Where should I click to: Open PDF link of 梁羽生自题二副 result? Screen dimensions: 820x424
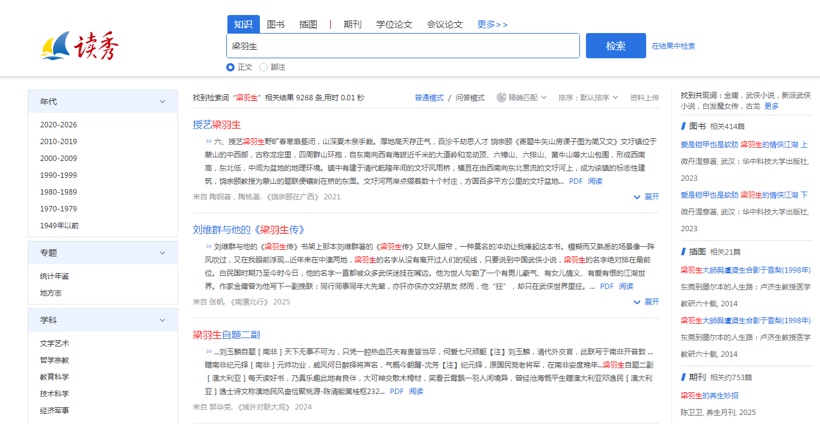(x=396, y=392)
